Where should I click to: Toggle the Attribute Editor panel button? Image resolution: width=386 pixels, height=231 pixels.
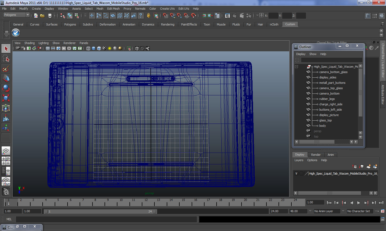coord(383,95)
